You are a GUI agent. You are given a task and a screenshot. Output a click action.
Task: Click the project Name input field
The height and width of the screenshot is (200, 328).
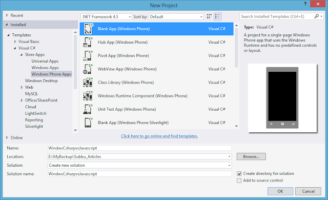tap(139, 148)
